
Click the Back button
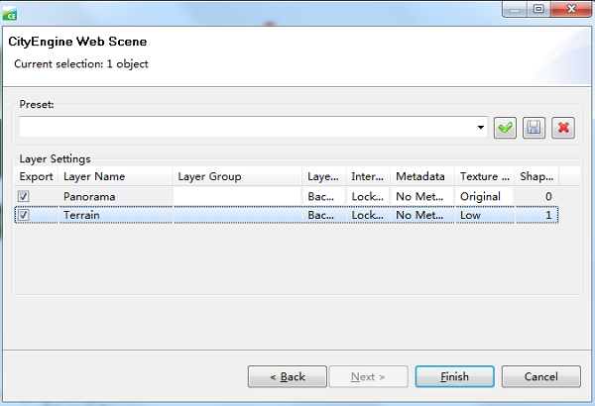tap(288, 376)
